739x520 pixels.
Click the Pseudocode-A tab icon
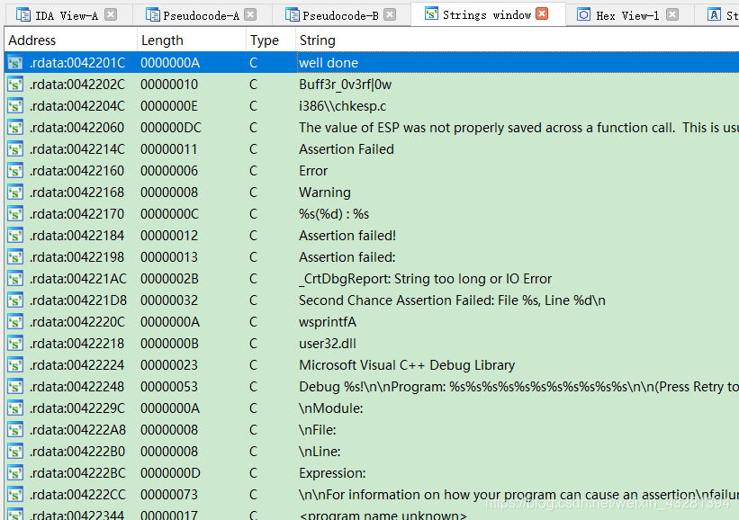click(x=152, y=14)
